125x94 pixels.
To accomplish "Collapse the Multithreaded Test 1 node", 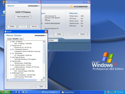I will tap(11, 73).
